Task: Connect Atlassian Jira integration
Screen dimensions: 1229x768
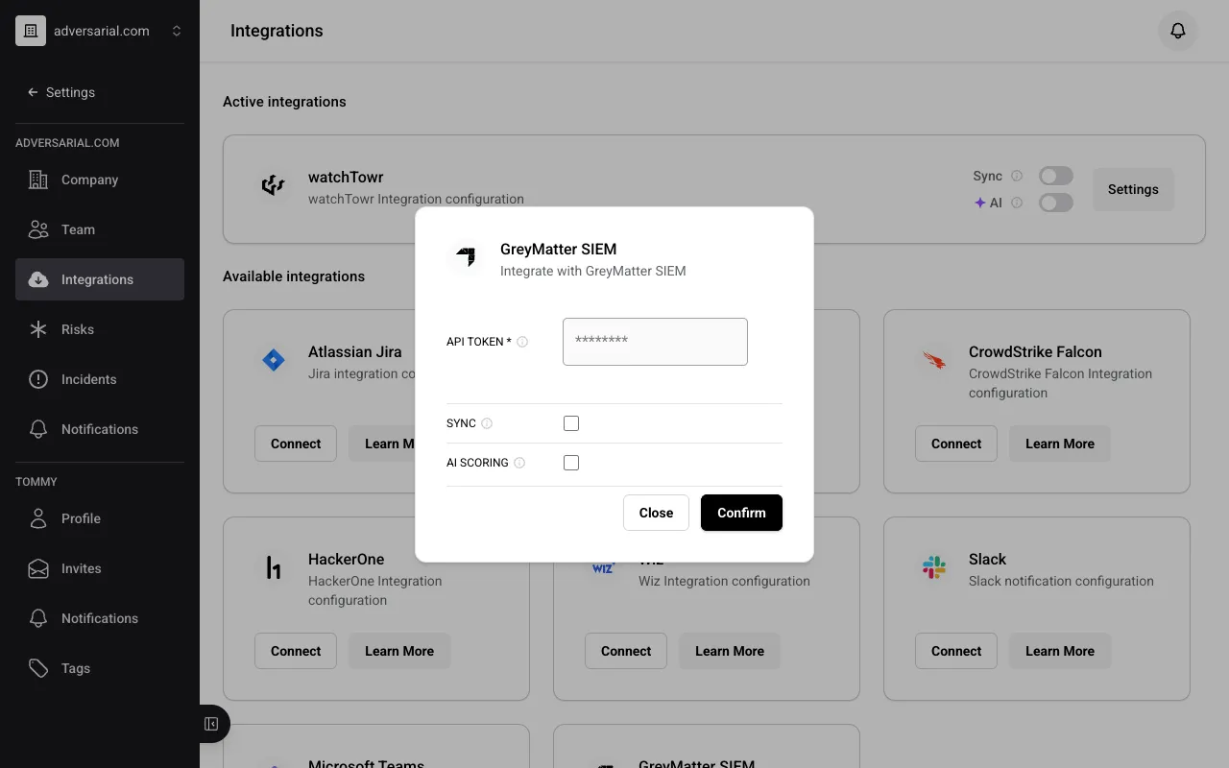Action: point(296,444)
